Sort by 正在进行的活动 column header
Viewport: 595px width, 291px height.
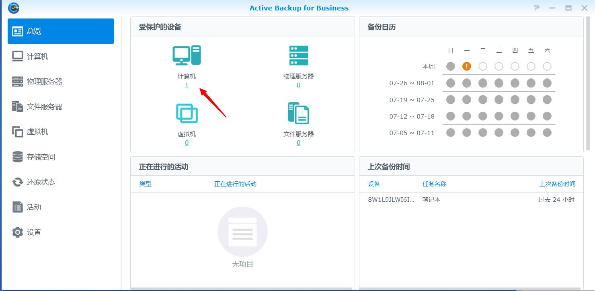pos(235,184)
